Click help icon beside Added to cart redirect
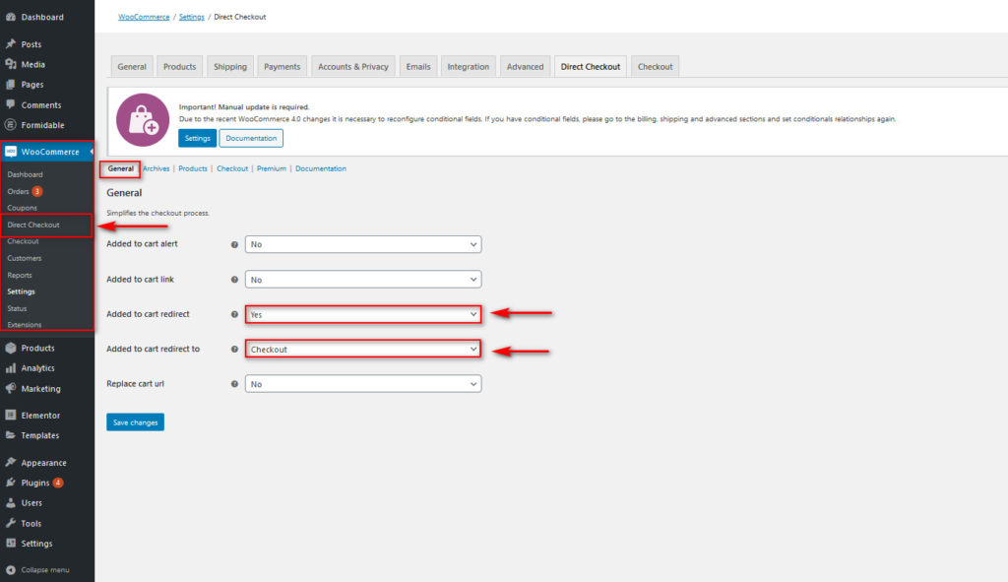 pos(234,314)
